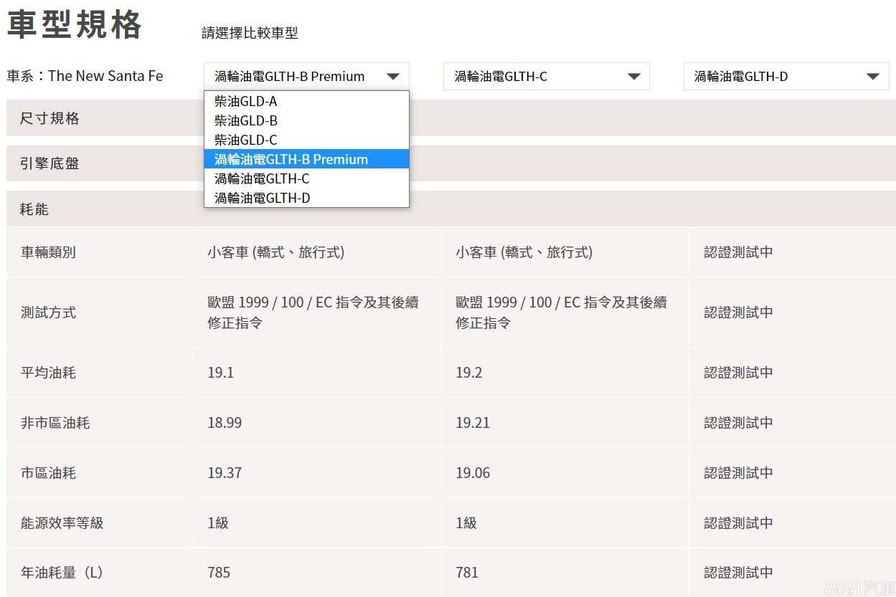The image size is (896, 597).
Task: Expand the 引擎底盤 section
Action: coord(49,164)
